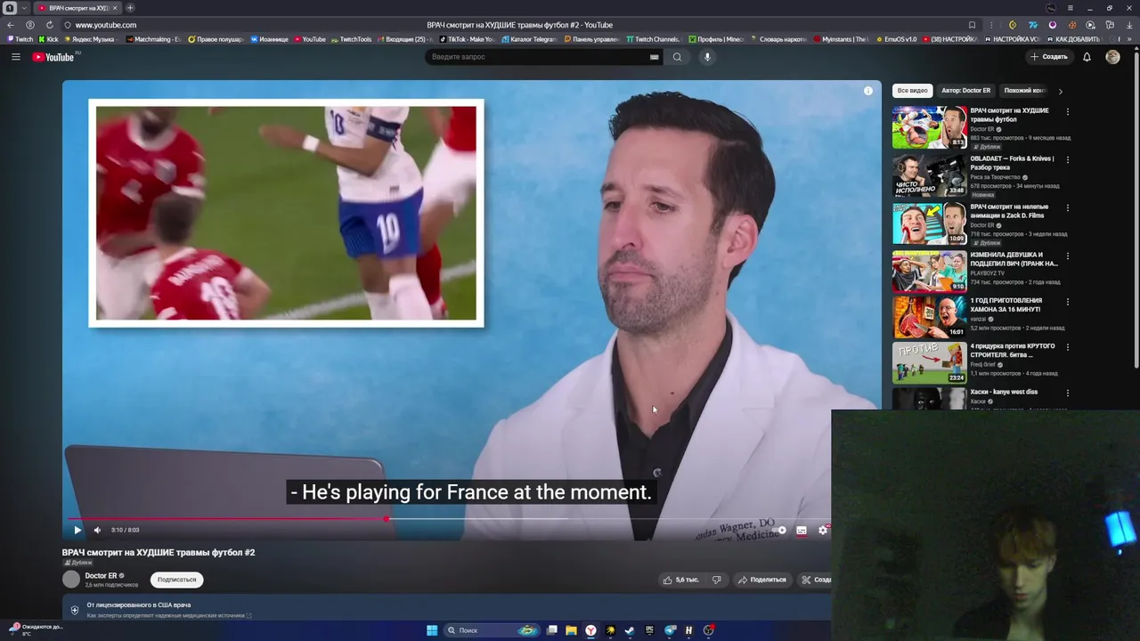Viewport: 1140px width, 641px height.
Task: Open Windows Start menu
Action: tap(432, 630)
